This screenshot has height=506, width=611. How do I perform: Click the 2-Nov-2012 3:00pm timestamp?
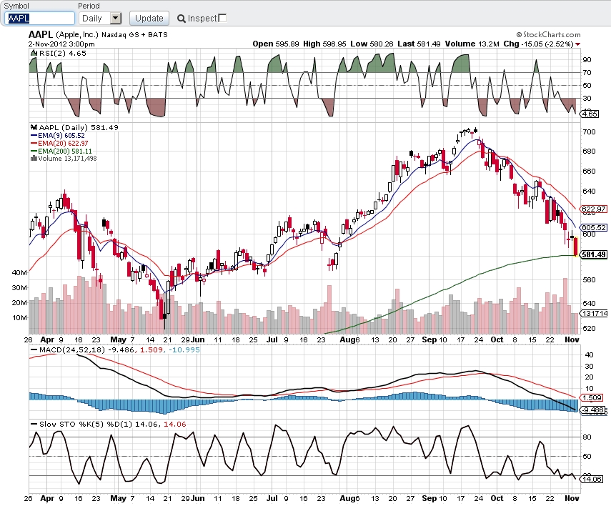click(61, 44)
